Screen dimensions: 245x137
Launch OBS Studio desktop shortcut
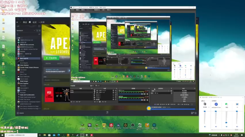(x=133, y=126)
